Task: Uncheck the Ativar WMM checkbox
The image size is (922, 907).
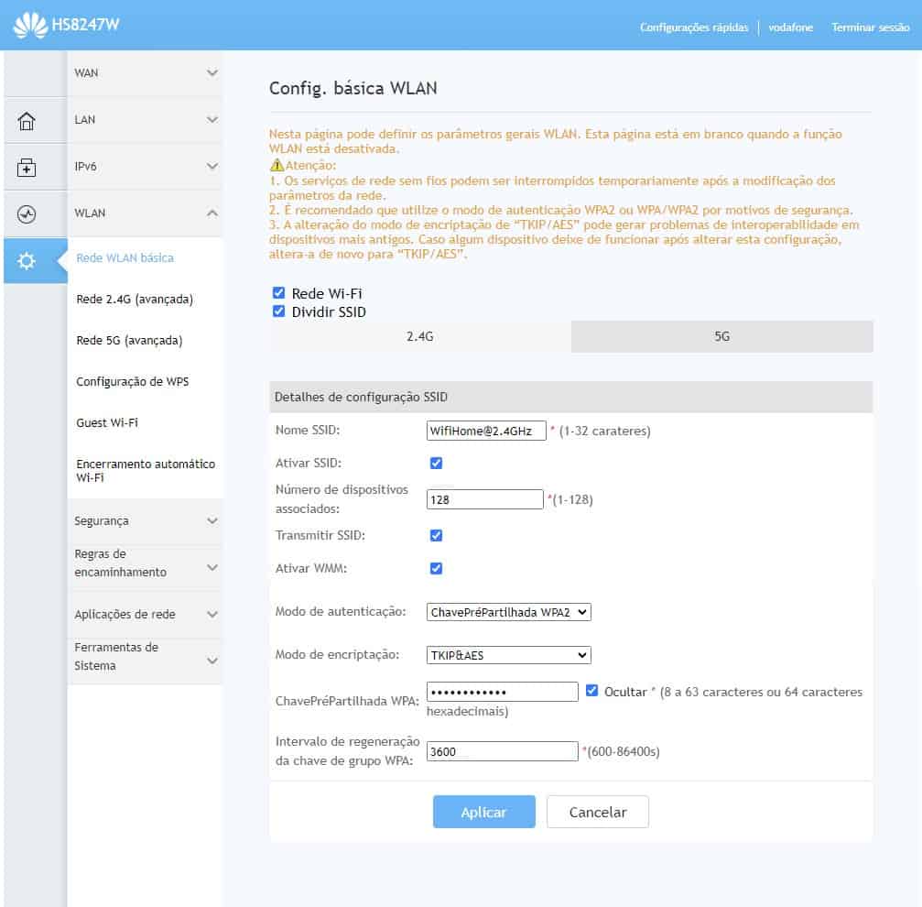Action: pyautogui.click(x=437, y=568)
